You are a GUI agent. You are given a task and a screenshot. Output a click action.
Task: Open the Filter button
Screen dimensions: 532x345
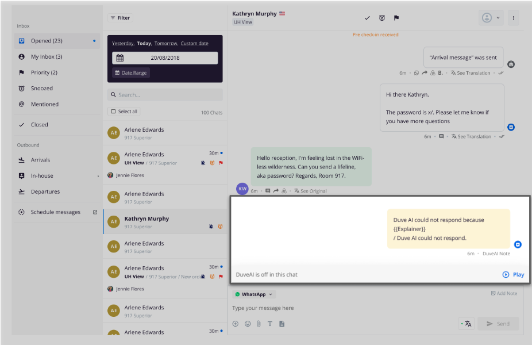tap(120, 18)
